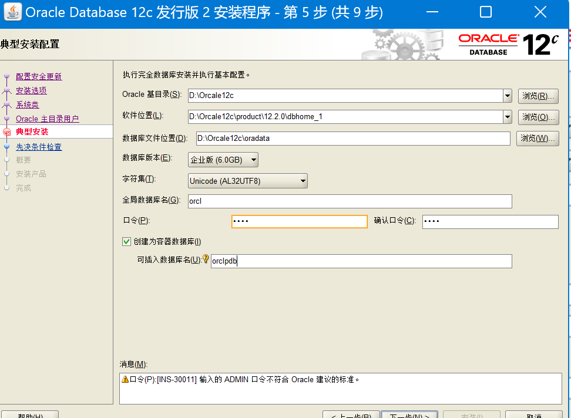This screenshot has width=571, height=418.
Task: Click 概要 step label
Action: pos(23,160)
